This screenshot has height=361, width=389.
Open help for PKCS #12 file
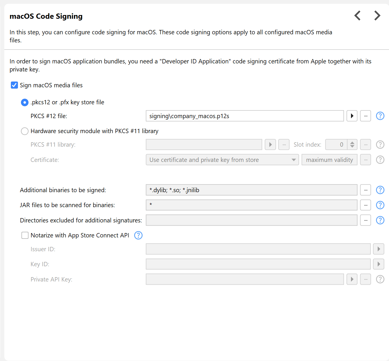[380, 116]
